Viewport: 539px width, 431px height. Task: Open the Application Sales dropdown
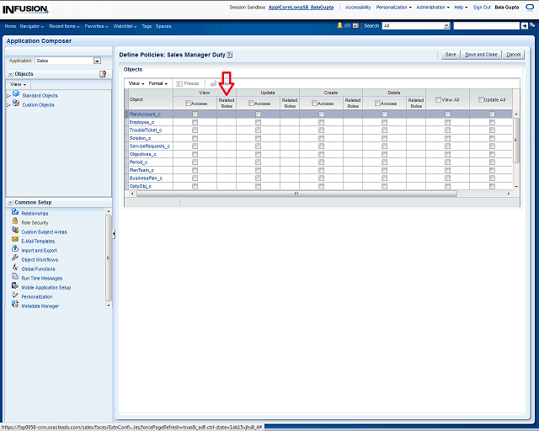(x=97, y=61)
